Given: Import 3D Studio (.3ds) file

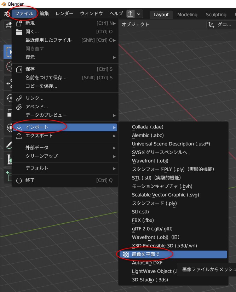Looking at the screenshot, I should point(173,280).
